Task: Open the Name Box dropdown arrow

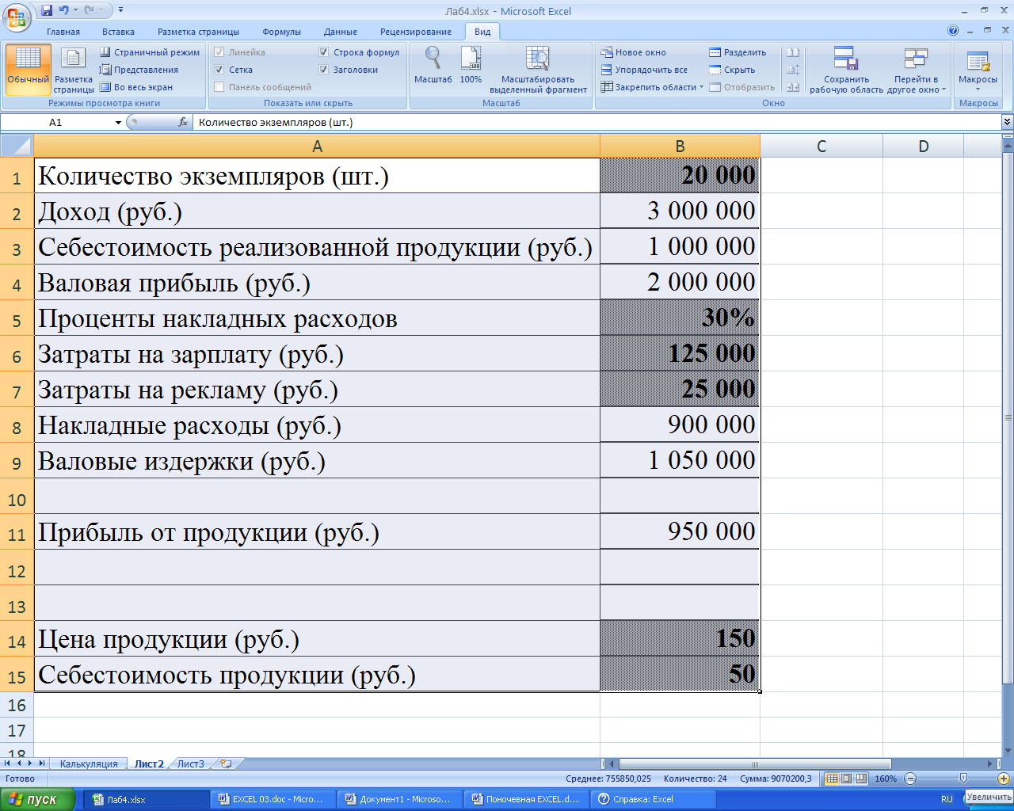Action: pyautogui.click(x=118, y=122)
